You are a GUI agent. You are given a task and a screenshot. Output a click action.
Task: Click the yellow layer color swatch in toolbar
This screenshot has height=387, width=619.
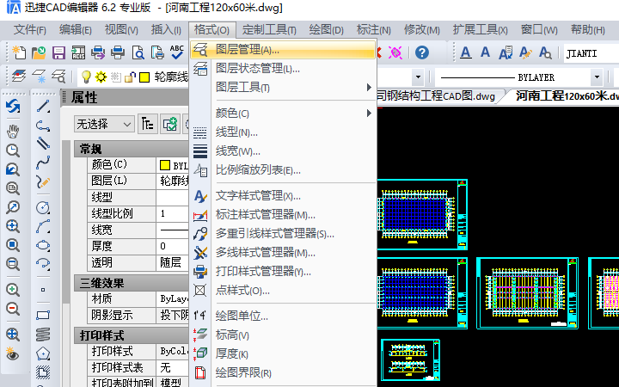click(x=144, y=77)
